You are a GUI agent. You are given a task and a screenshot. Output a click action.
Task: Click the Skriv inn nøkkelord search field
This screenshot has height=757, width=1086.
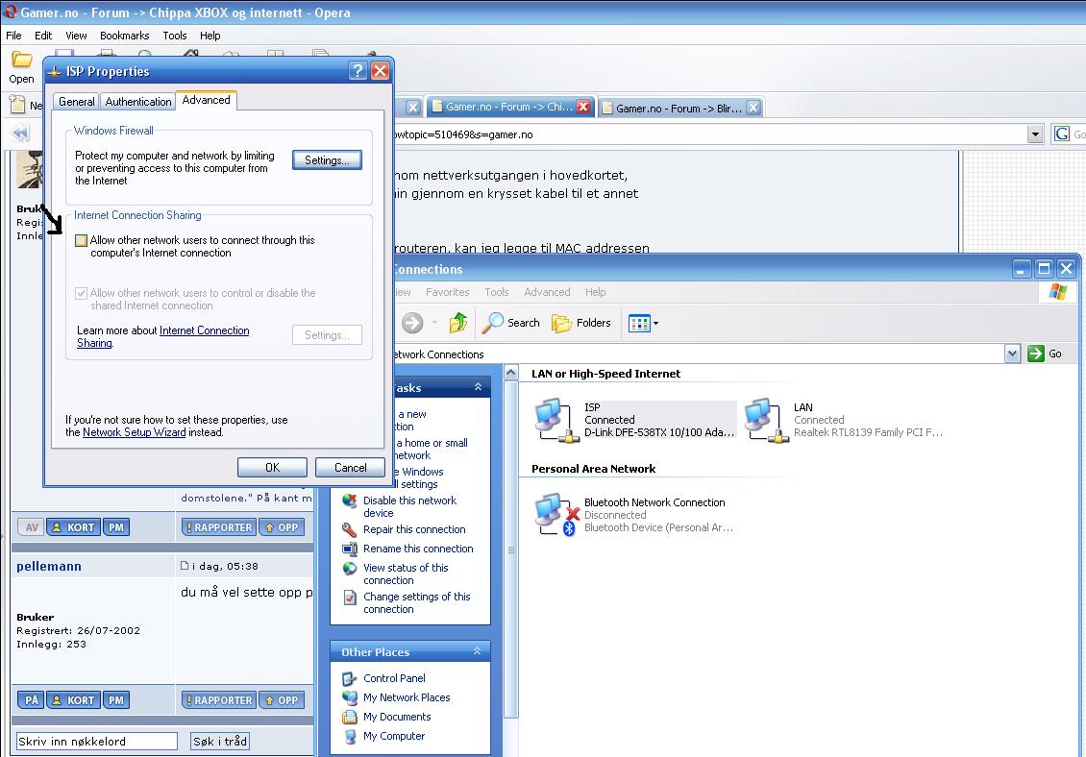[x=97, y=741]
